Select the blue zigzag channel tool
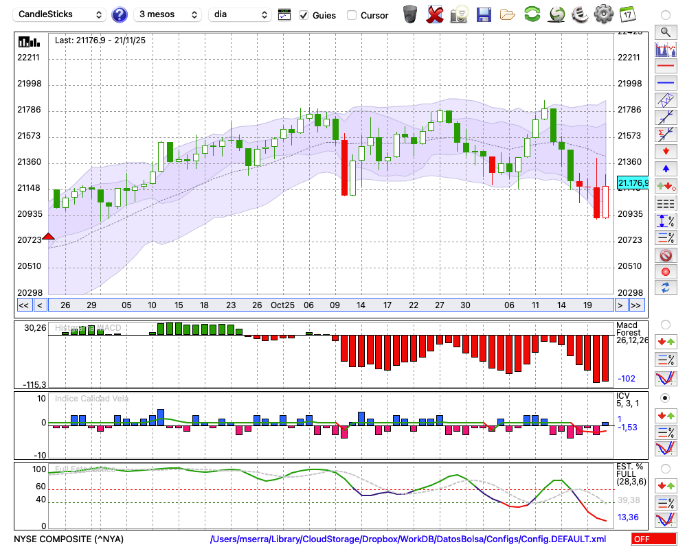Image resolution: width=687 pixels, height=549 pixels. pos(666,100)
